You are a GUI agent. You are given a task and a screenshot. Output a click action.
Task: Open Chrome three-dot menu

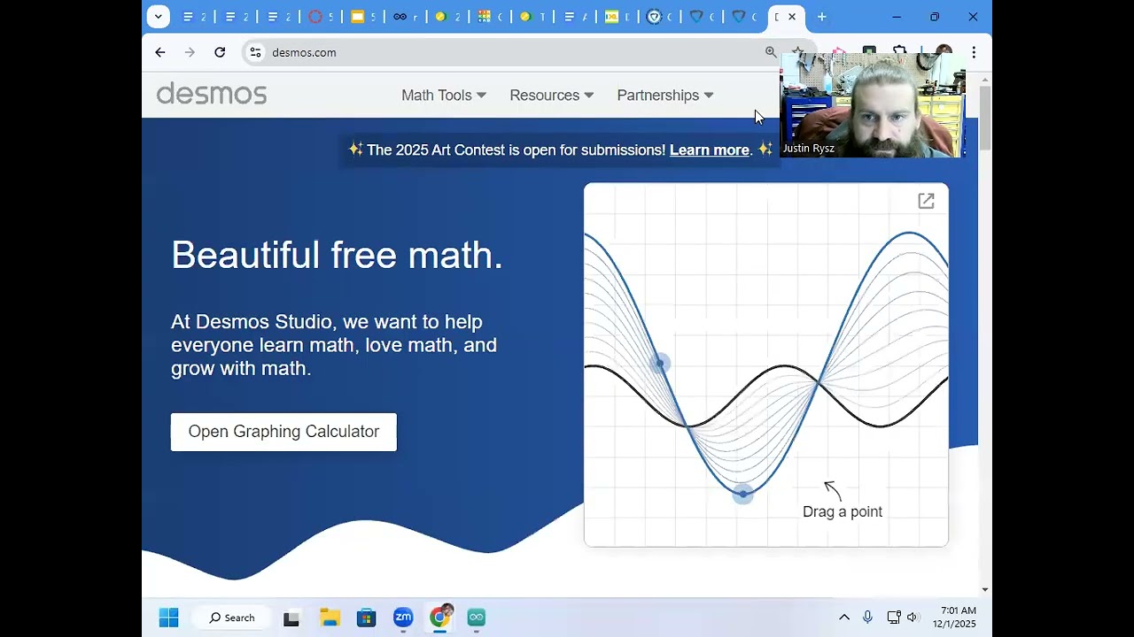click(974, 52)
